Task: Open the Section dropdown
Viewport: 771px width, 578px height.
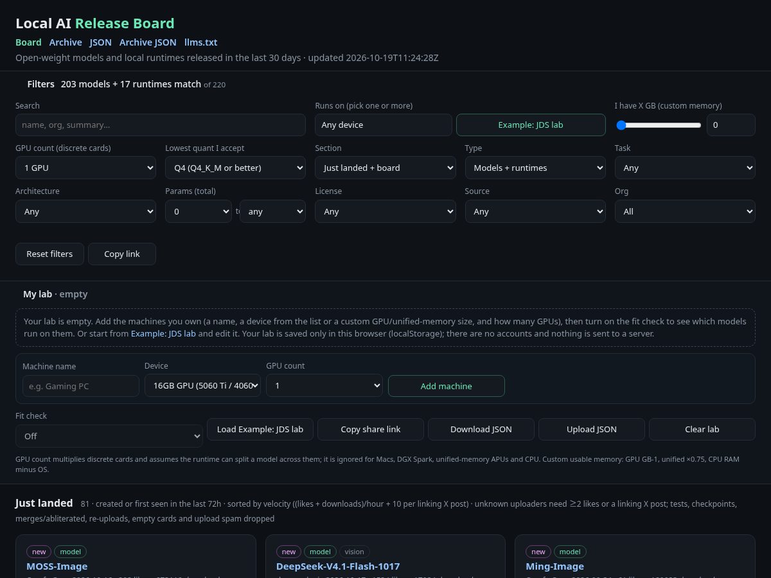Action: (x=385, y=168)
